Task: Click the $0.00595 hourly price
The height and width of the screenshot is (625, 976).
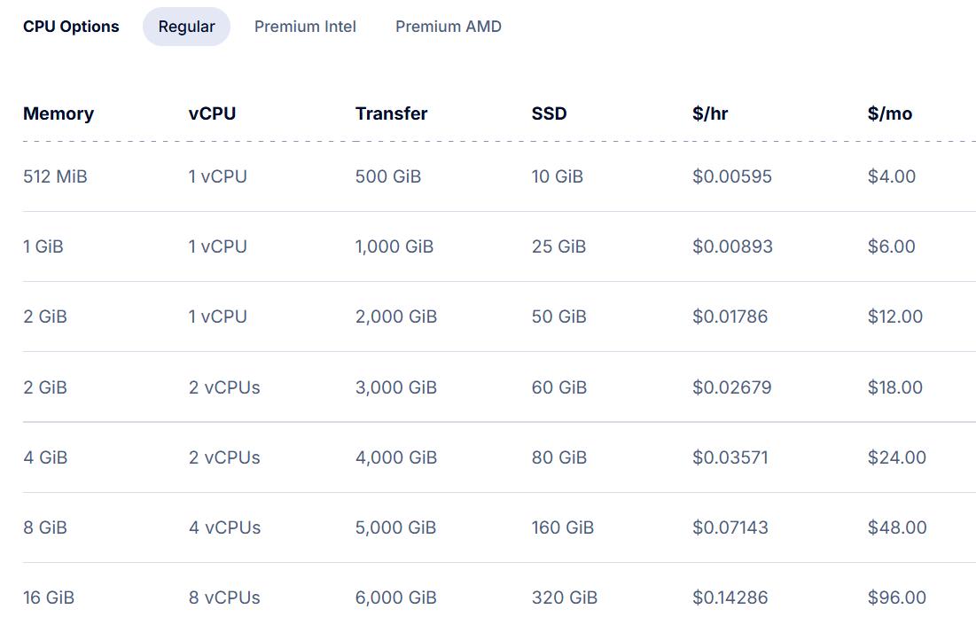Action: pos(731,176)
